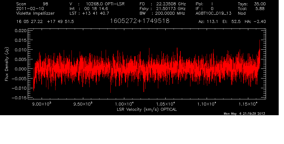Click the observation date 2011-02-10
The image size is (284, 144).
[x=30, y=9]
